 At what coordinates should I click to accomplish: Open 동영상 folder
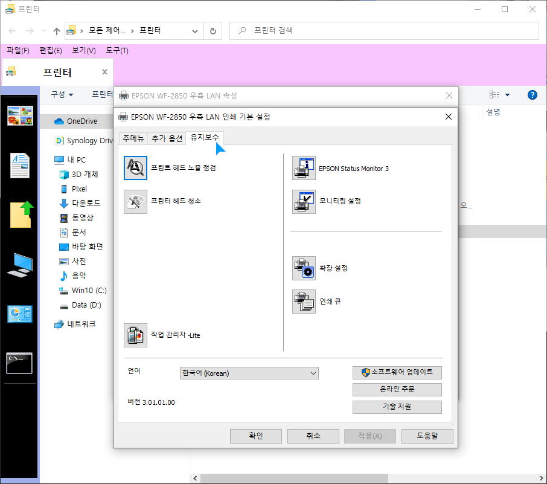click(x=77, y=218)
